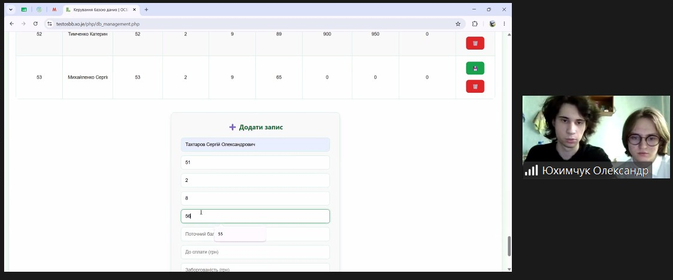
Task: Click the add-record field containing 2
Action: [255, 180]
